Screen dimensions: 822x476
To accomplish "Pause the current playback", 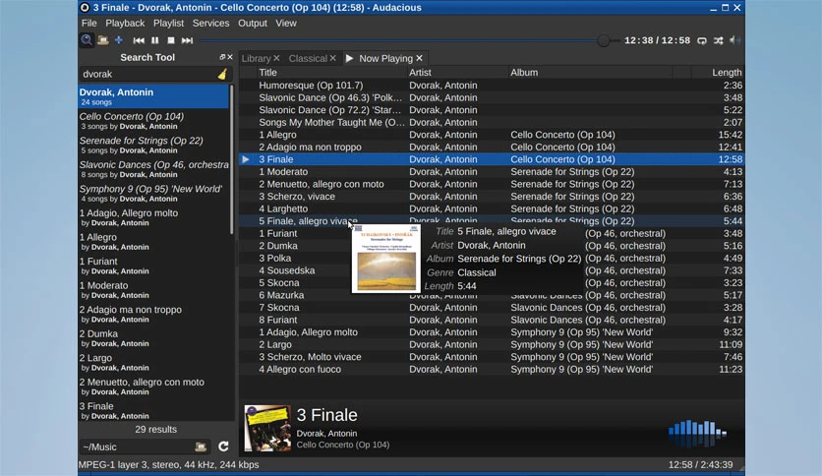I will 154,40.
